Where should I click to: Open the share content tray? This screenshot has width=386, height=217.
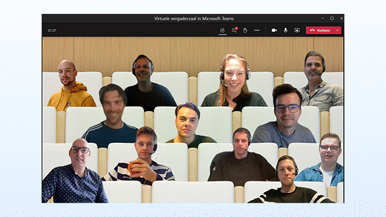297,30
